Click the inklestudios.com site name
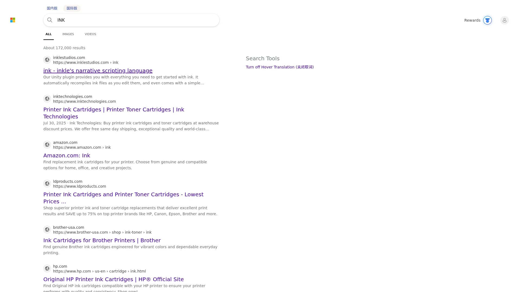 tap(69, 58)
